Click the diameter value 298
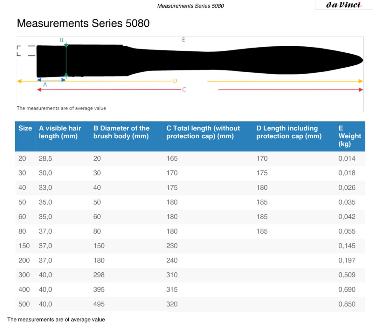Viewport: 373px width, 325px height. coord(99,275)
